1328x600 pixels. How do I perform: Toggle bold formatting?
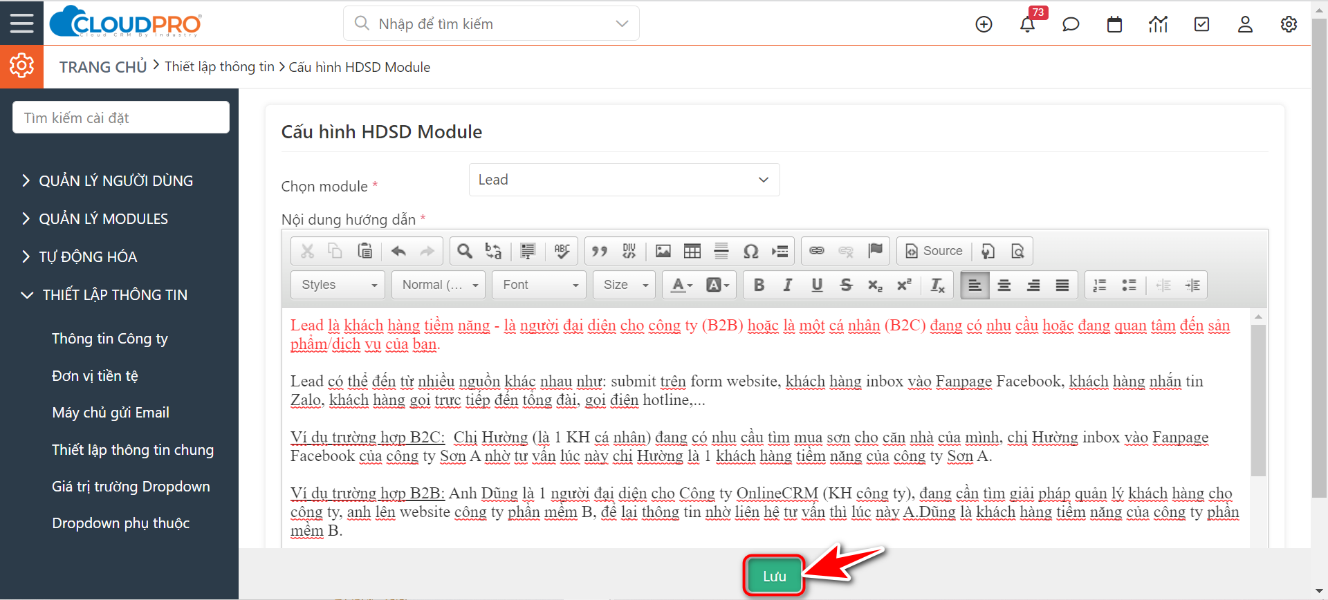tap(759, 285)
